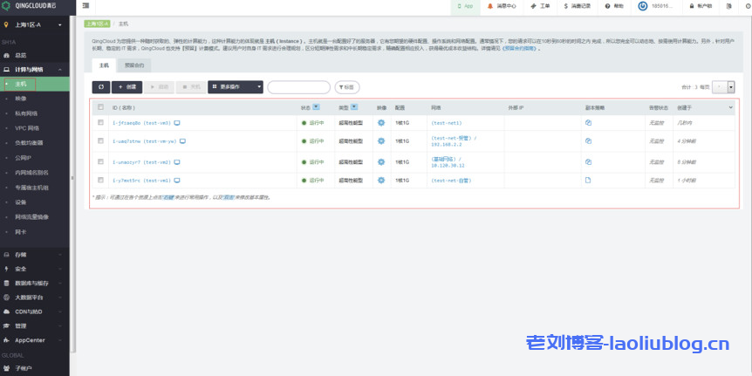This screenshot has width=752, height=376.
Task: Select the checkbox for host i-jfzaeq8o
Action: pos(101,123)
